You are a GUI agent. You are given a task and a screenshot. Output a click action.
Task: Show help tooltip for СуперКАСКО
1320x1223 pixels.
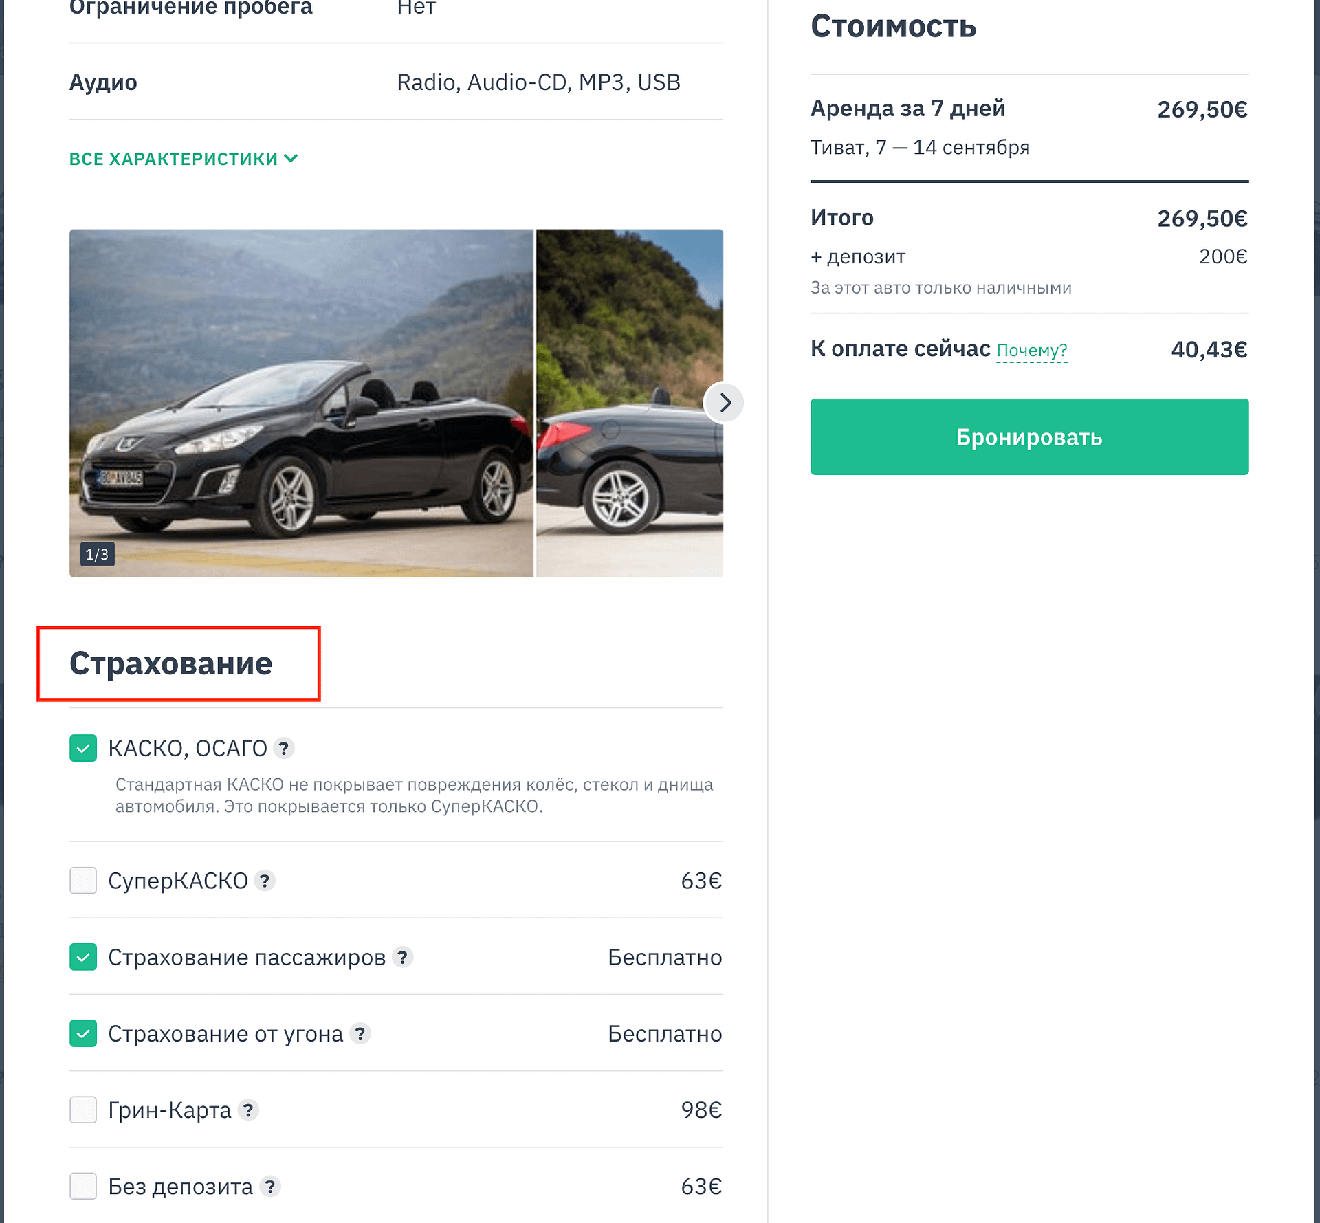(265, 881)
